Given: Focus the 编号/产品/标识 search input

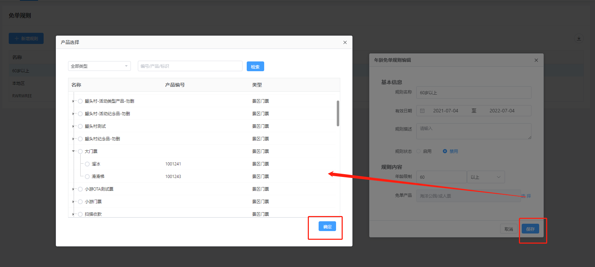Looking at the screenshot, I should [x=190, y=66].
